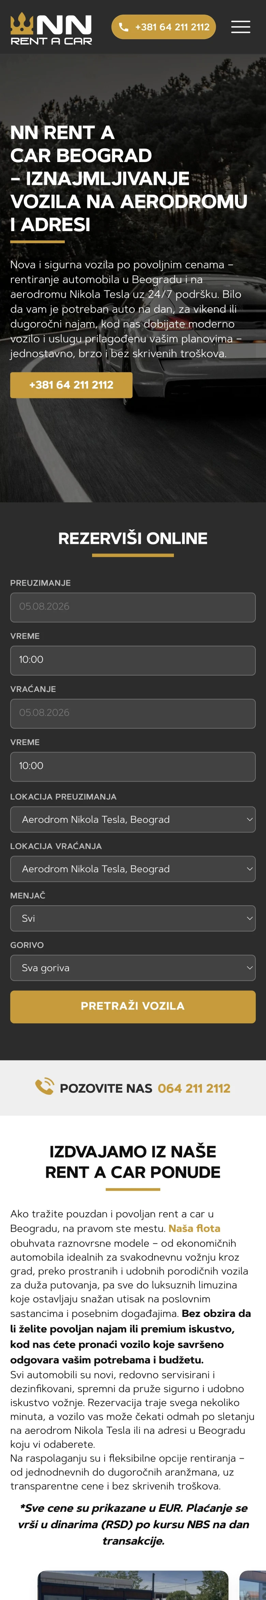
Task: Open the Menjač dropdown
Action: [x=133, y=918]
